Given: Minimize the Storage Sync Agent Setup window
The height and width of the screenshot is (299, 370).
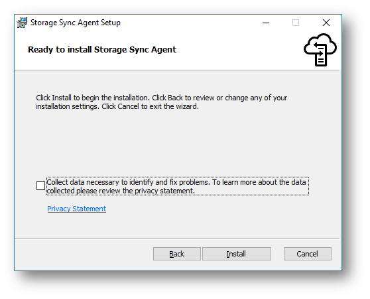Looking at the screenshot, I should coord(266,23).
